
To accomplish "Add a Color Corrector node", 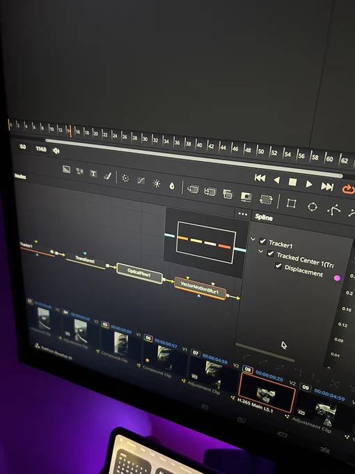I will [x=125, y=178].
